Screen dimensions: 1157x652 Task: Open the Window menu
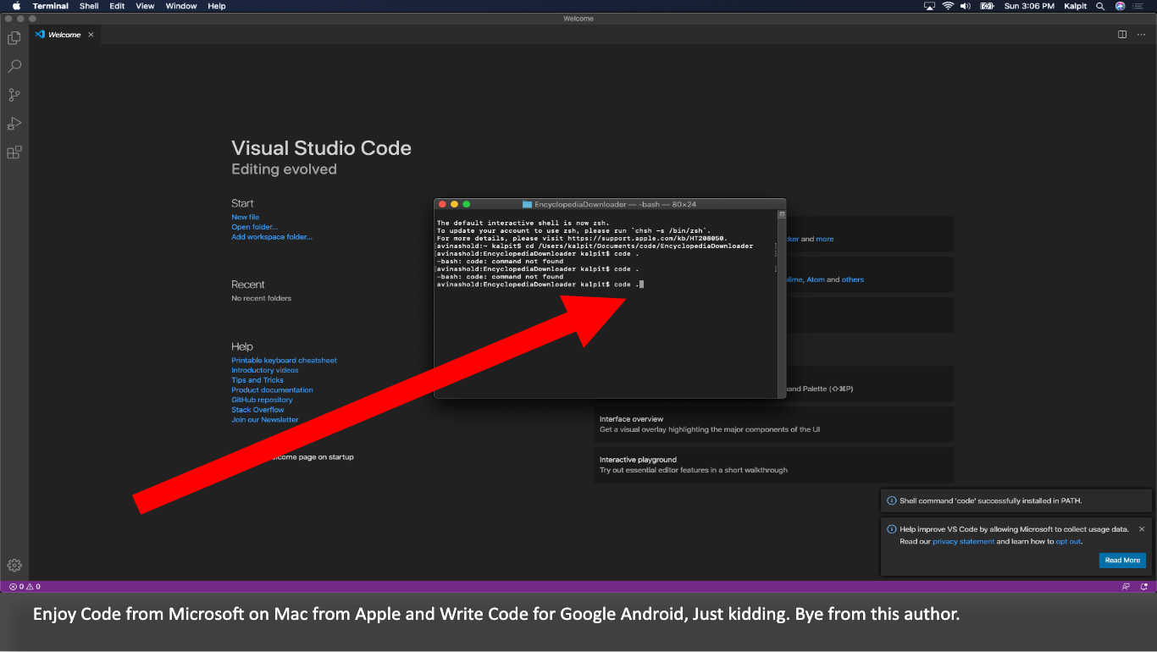[181, 6]
